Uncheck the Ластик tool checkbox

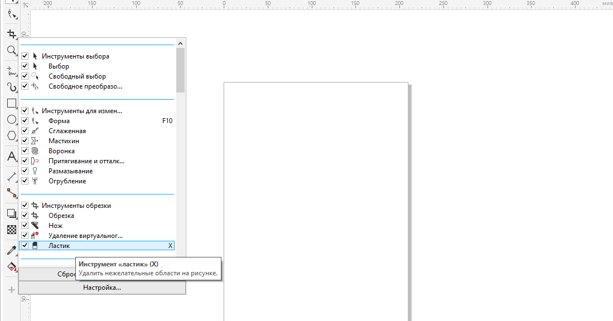pos(25,246)
